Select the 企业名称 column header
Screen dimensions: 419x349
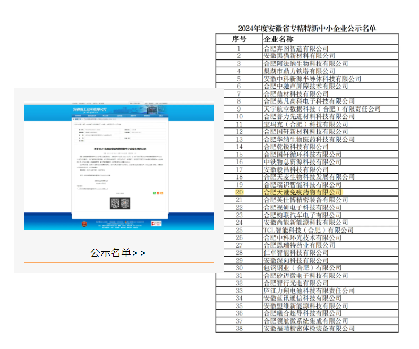(330, 39)
